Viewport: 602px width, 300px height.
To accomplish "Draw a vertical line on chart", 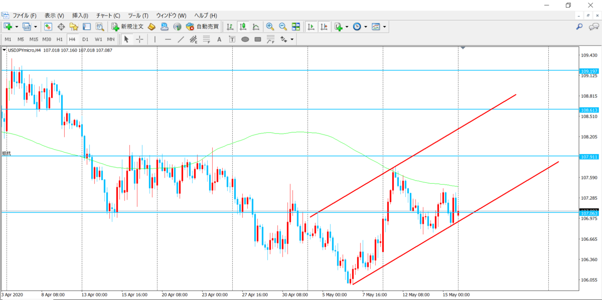I will pos(155,39).
